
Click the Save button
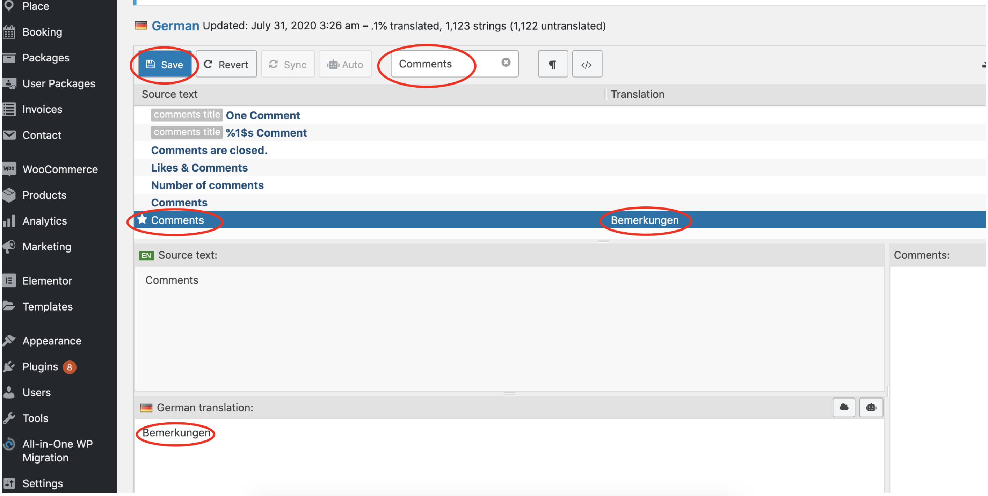[165, 65]
